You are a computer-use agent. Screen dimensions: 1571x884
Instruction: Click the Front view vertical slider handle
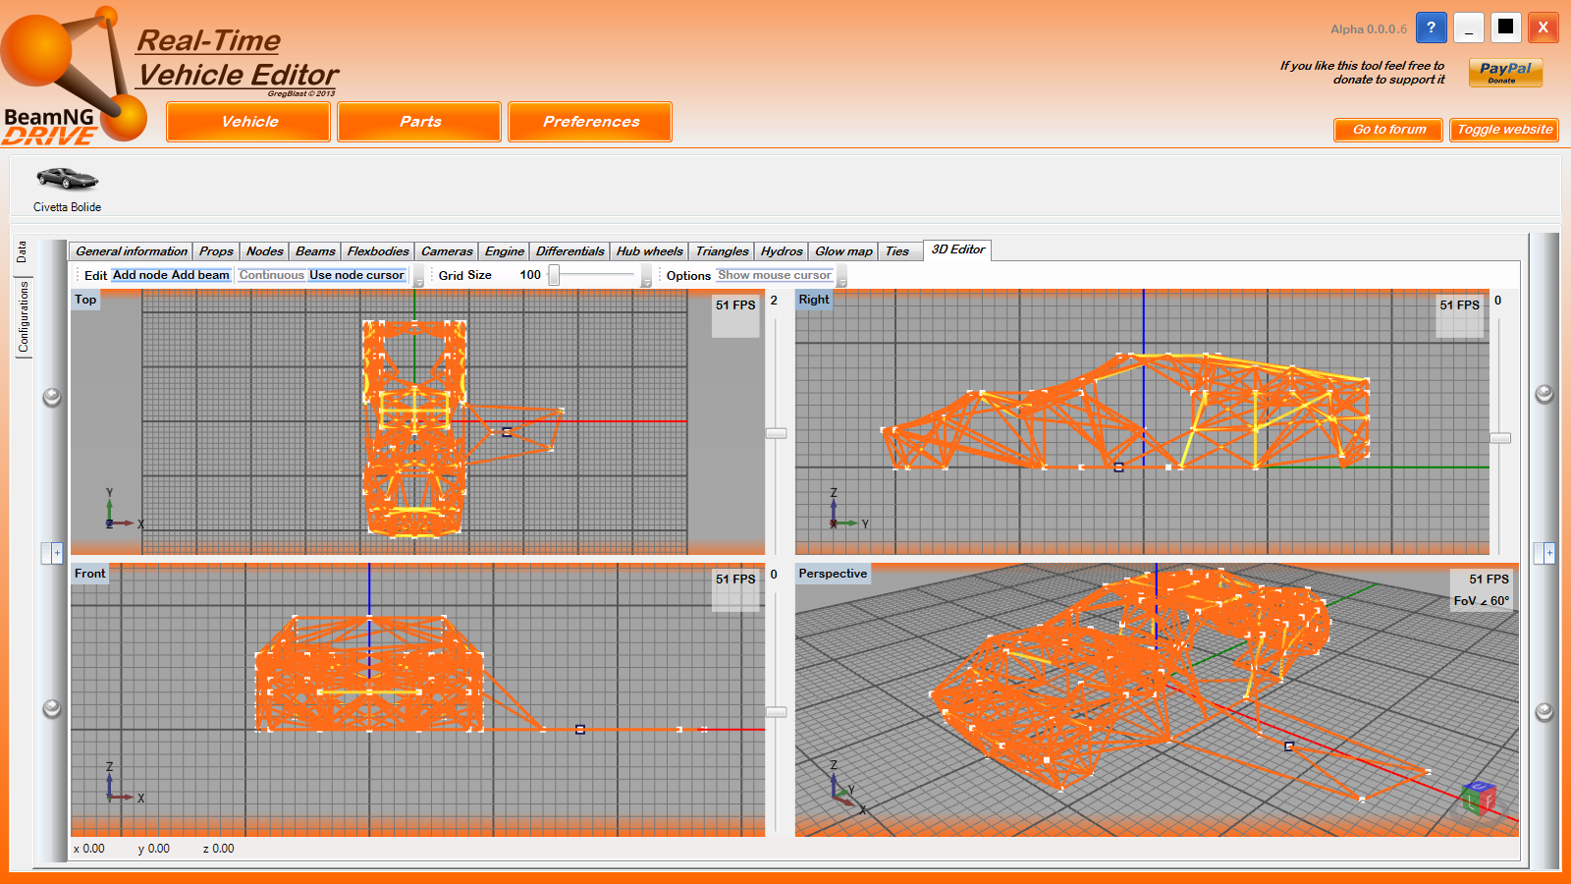[776, 712]
